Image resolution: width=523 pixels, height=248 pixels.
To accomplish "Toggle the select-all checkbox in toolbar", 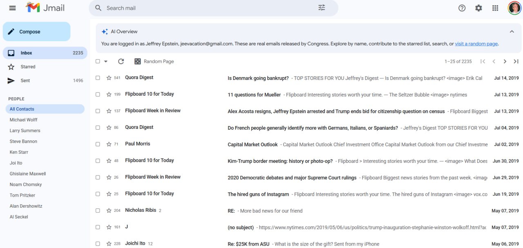I will [98, 61].
